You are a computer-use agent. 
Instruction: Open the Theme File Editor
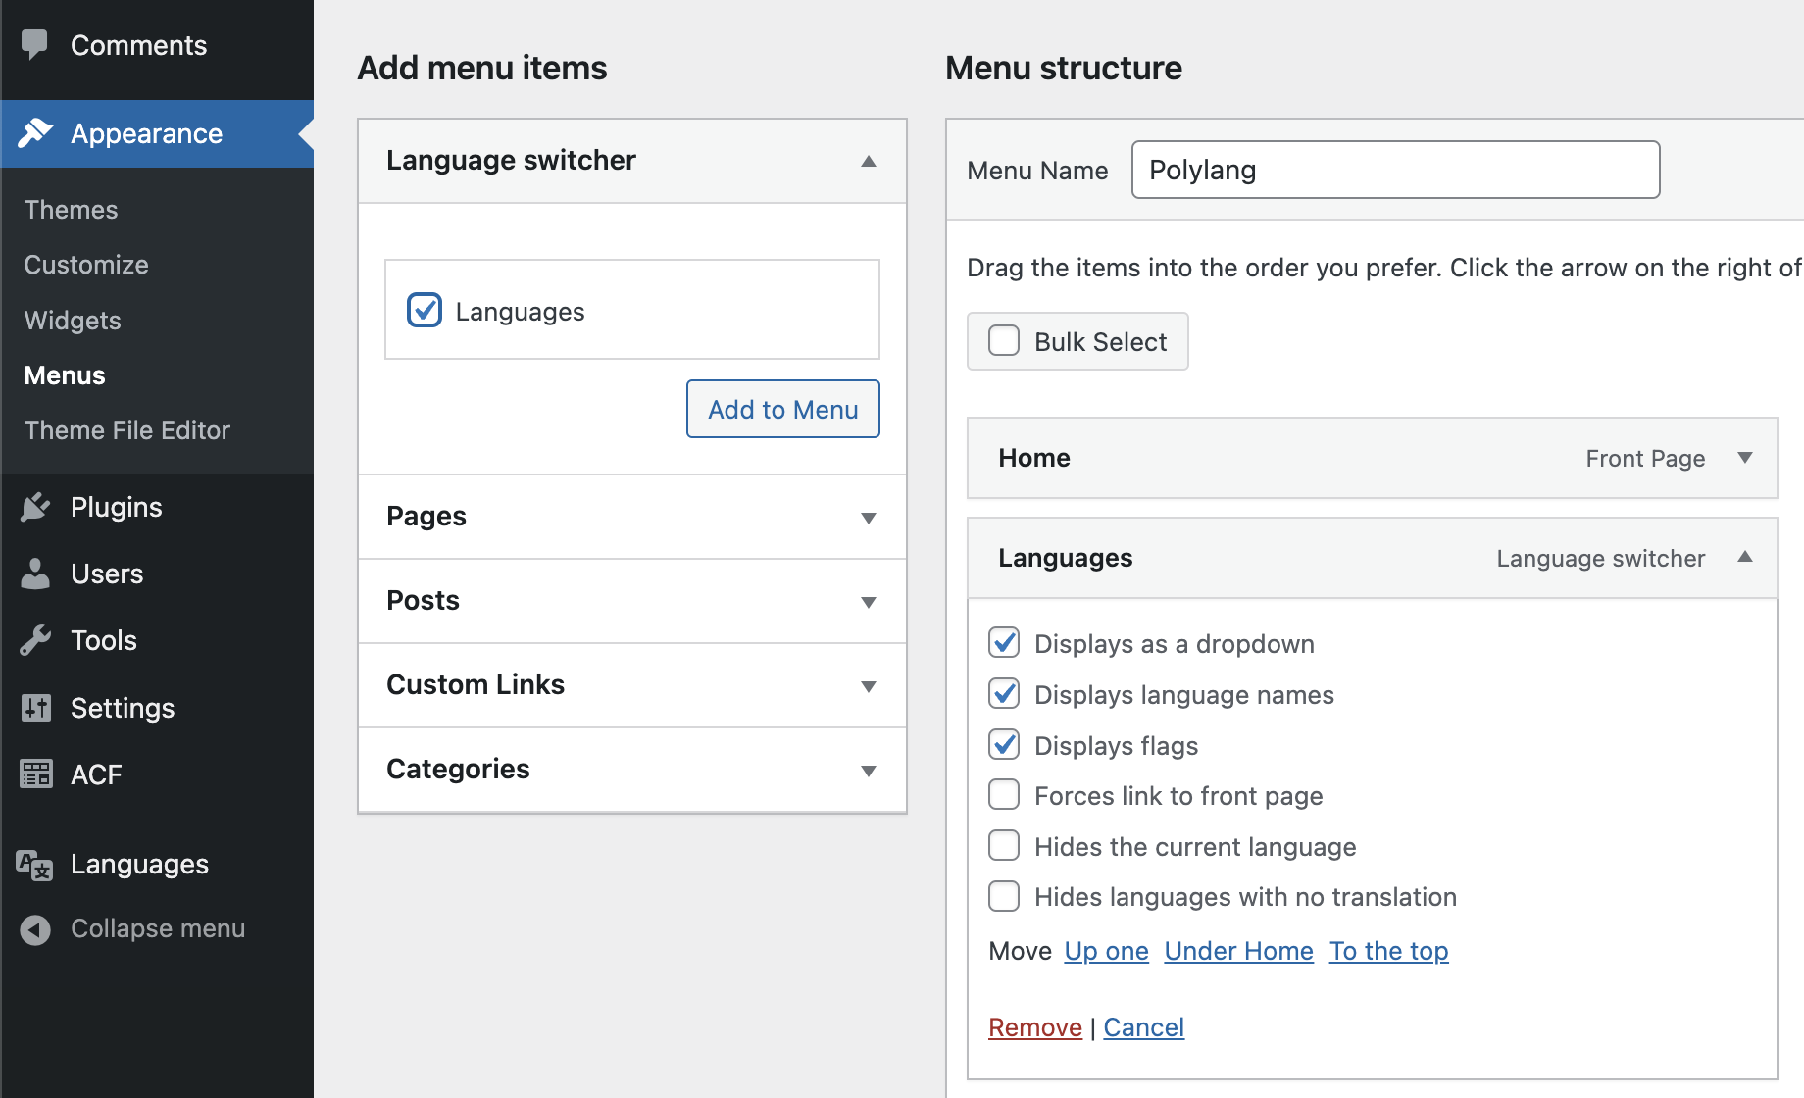tap(126, 430)
